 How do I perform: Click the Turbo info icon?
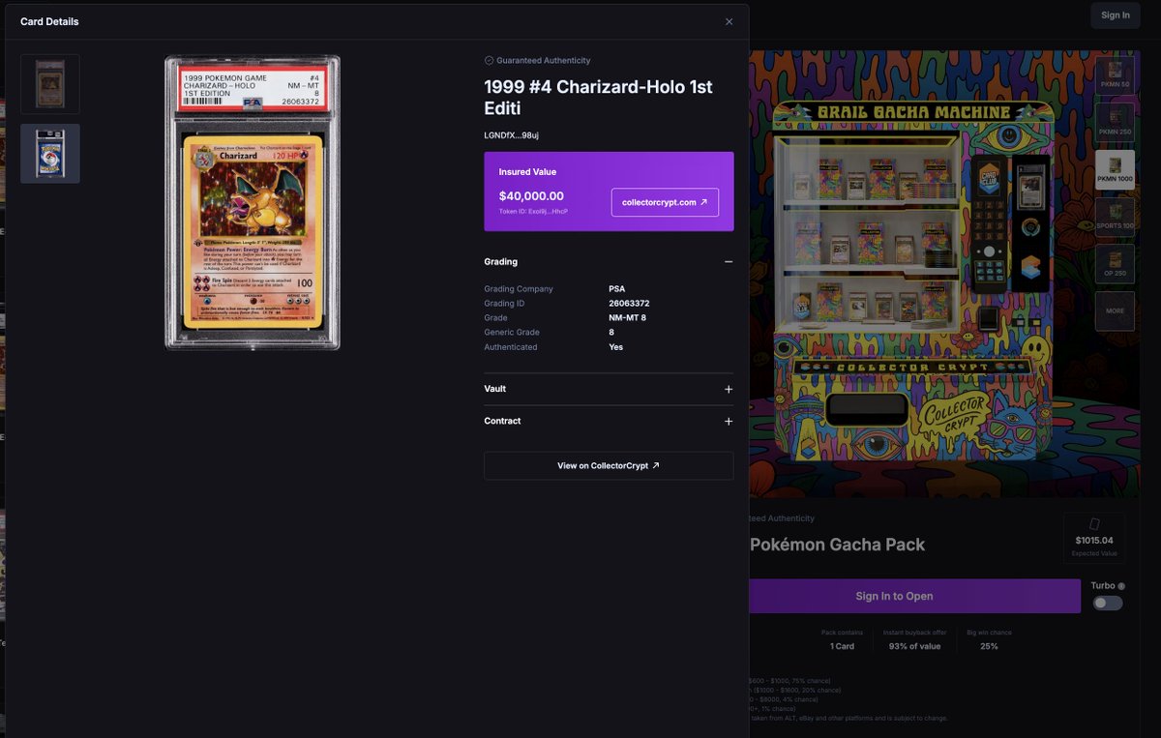click(x=1119, y=585)
